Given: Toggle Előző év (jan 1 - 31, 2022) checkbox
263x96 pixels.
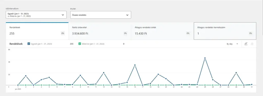Looking at the screenshot, I should [80, 44].
